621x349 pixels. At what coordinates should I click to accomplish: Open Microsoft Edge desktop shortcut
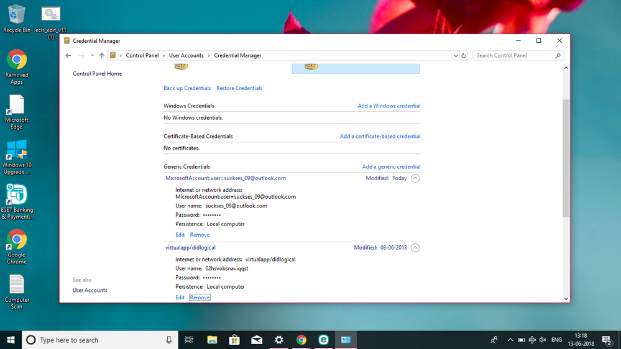(x=17, y=112)
